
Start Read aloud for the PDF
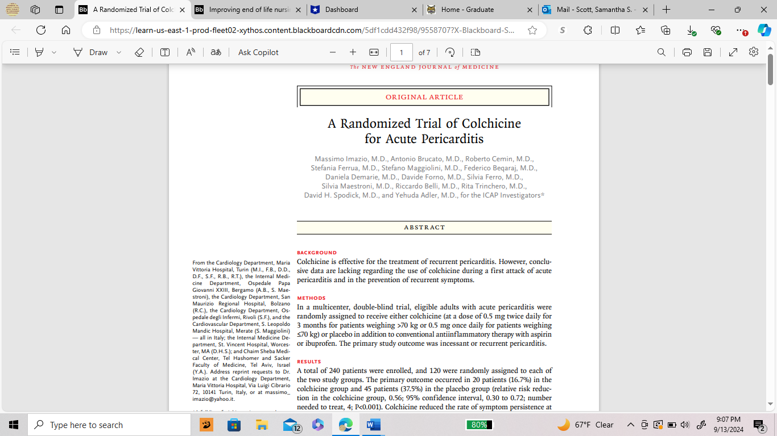(191, 52)
